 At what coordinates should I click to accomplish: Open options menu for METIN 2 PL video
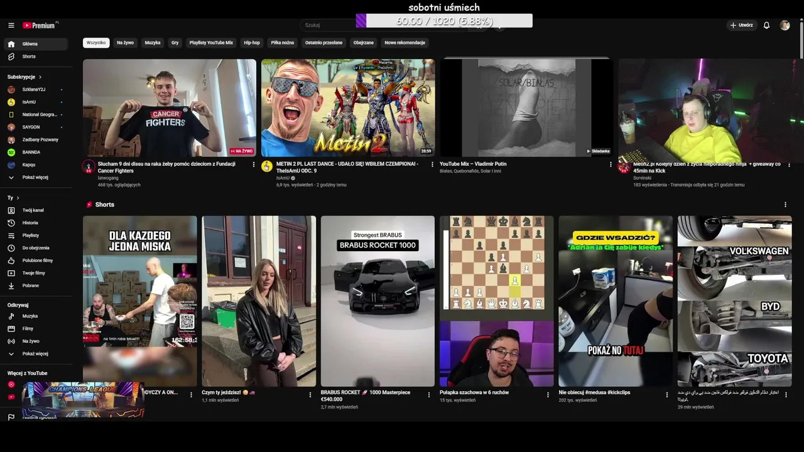click(x=432, y=164)
